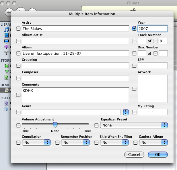Open the Movies library icon

point(6,35)
